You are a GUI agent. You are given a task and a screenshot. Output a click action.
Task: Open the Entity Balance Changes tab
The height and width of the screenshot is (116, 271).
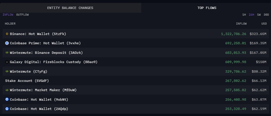coord(71,8)
